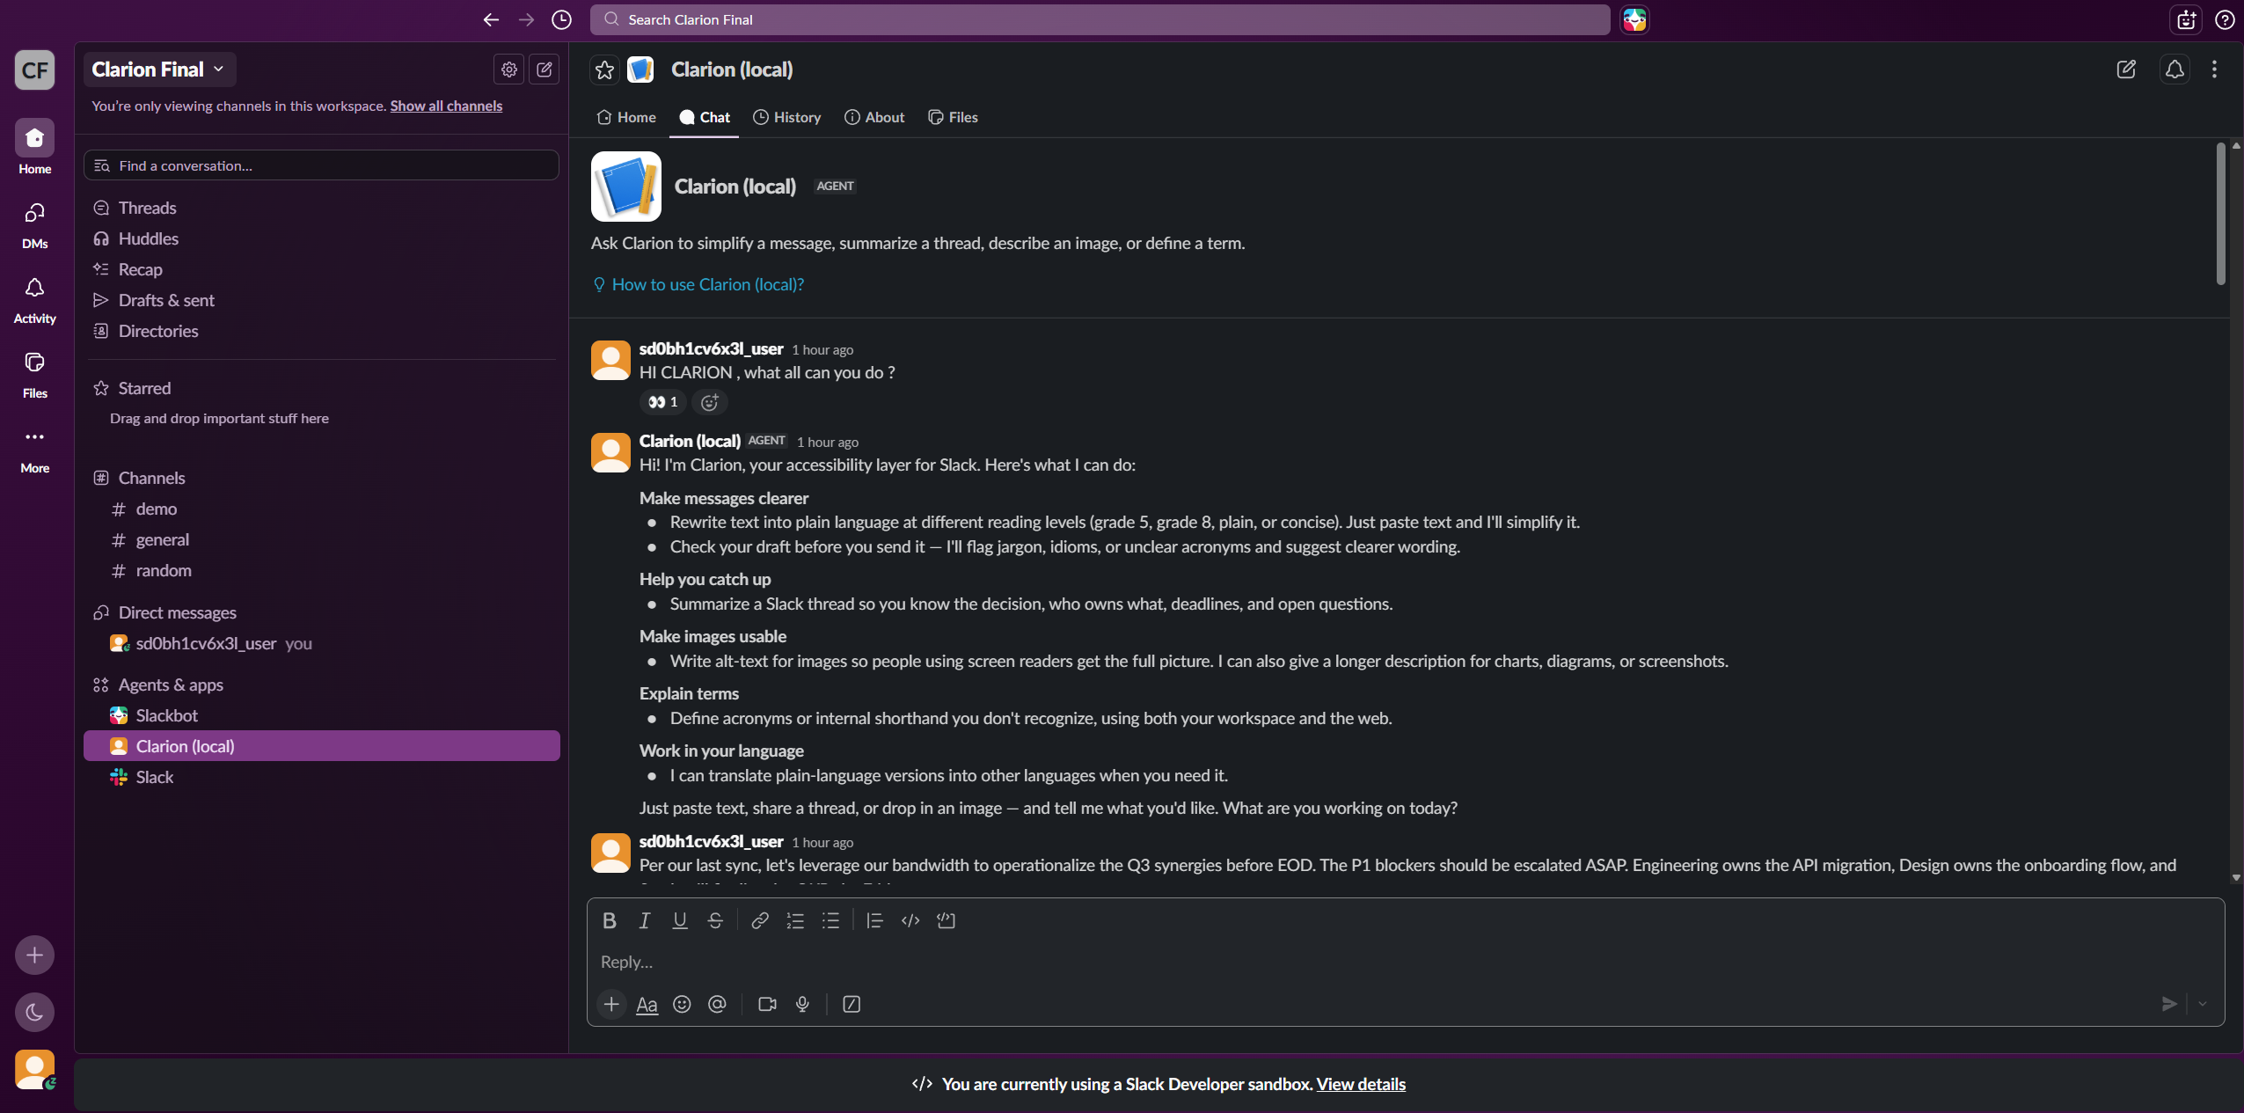Insert a code block
Viewport: 2244px width, 1113px height.
click(x=946, y=920)
